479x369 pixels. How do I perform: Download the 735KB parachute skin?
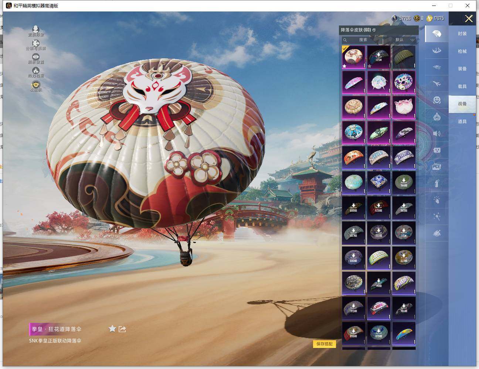pos(379,233)
